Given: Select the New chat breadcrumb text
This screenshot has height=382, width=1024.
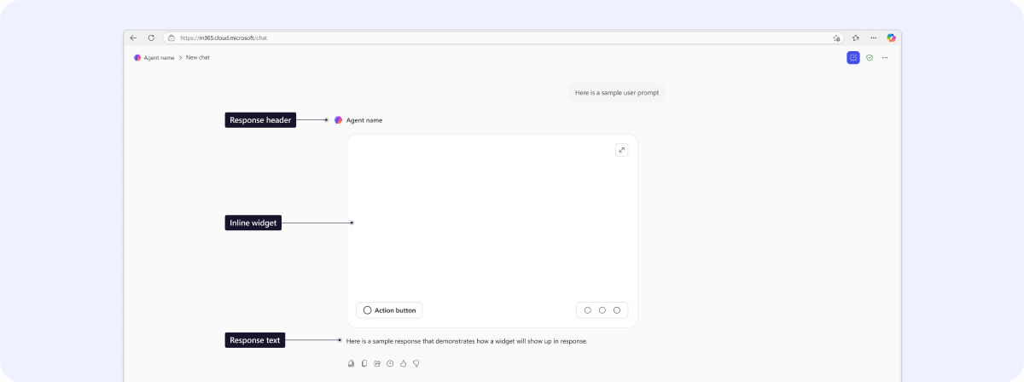Looking at the screenshot, I should (198, 58).
